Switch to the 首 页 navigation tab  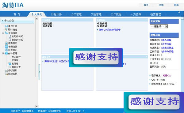[17, 14]
